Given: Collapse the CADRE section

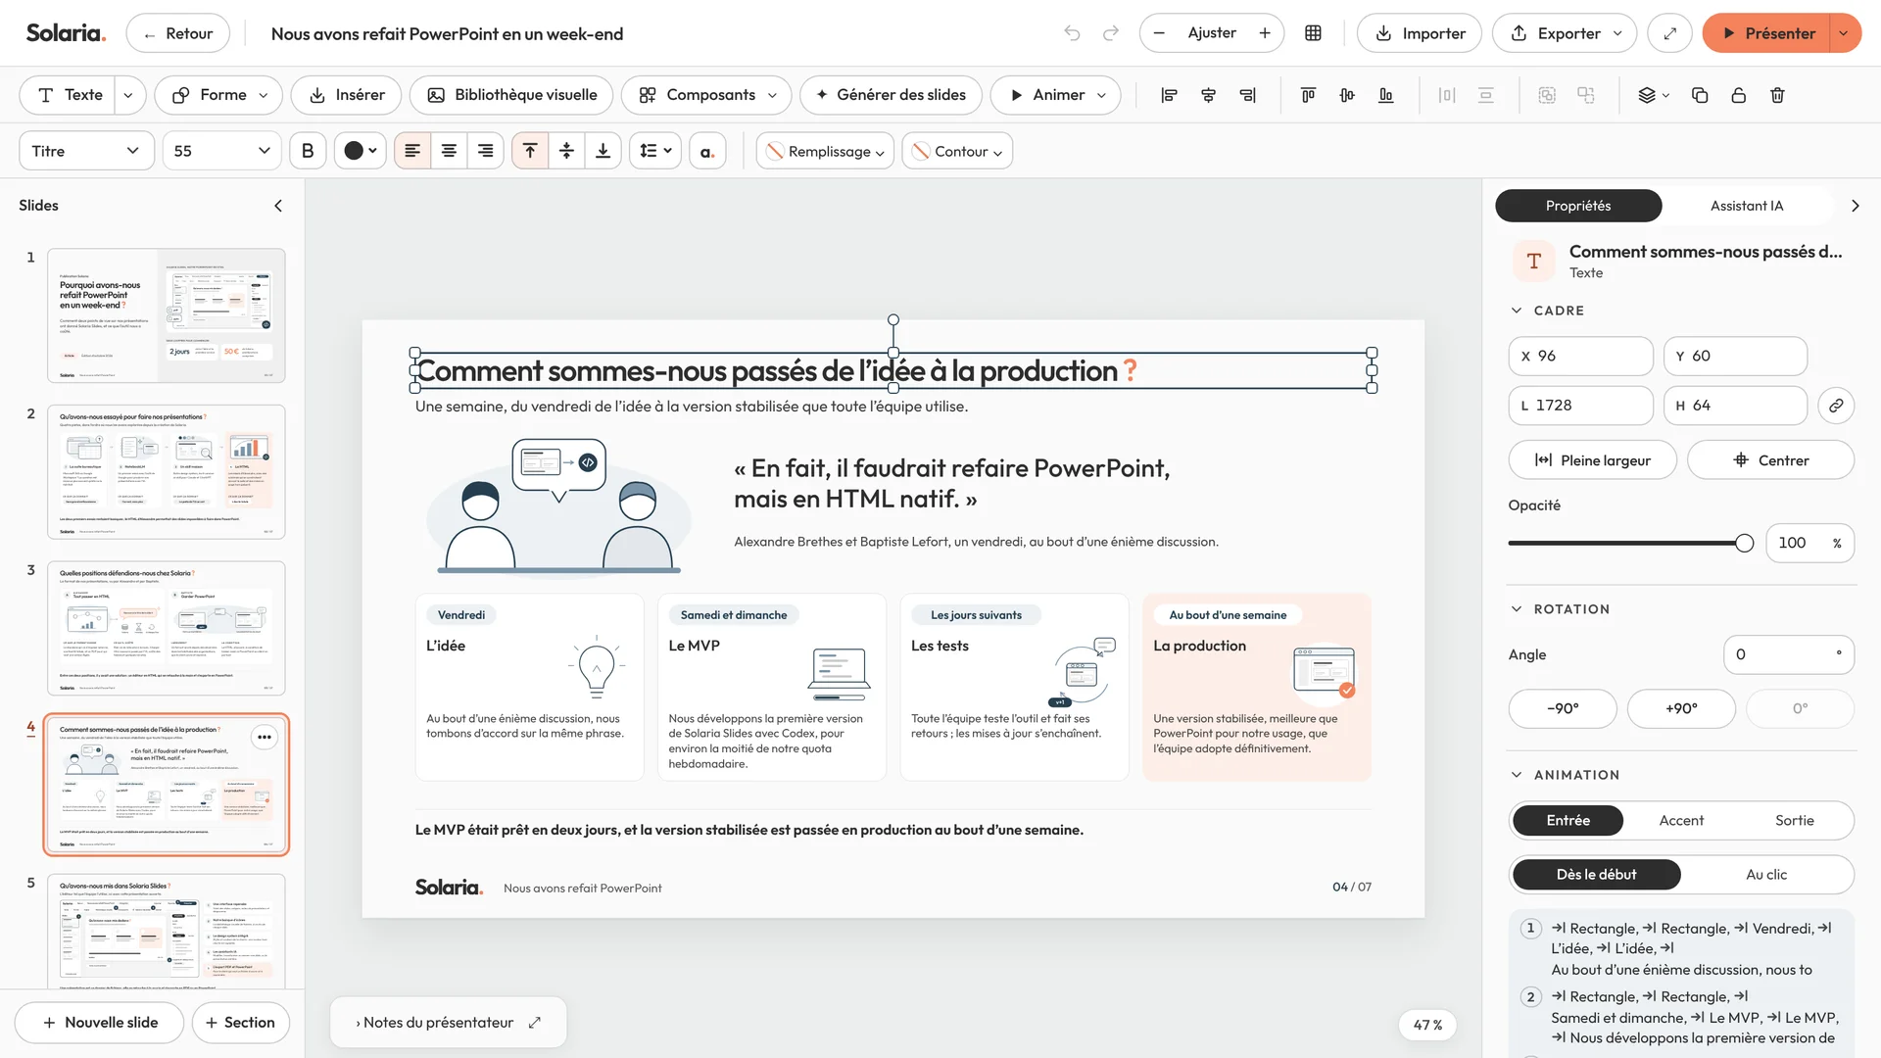Looking at the screenshot, I should pos(1517,311).
